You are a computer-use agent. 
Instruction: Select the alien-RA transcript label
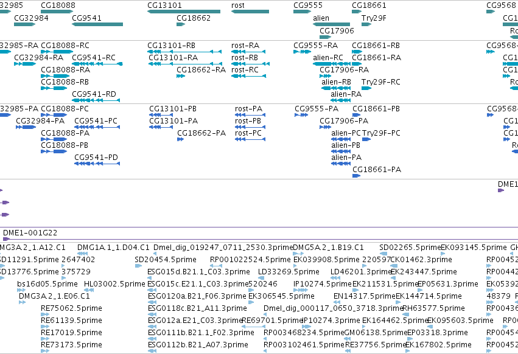(346, 94)
